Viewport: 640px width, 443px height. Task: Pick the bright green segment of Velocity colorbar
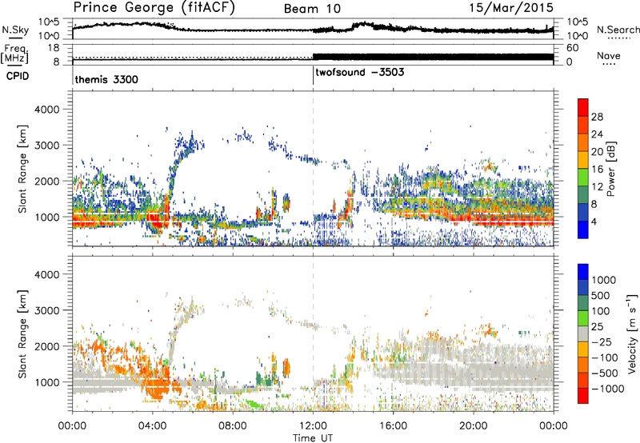[x=583, y=318]
